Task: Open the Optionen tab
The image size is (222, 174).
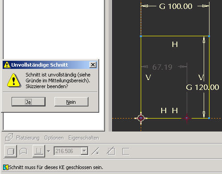Action: pyautogui.click(x=54, y=138)
